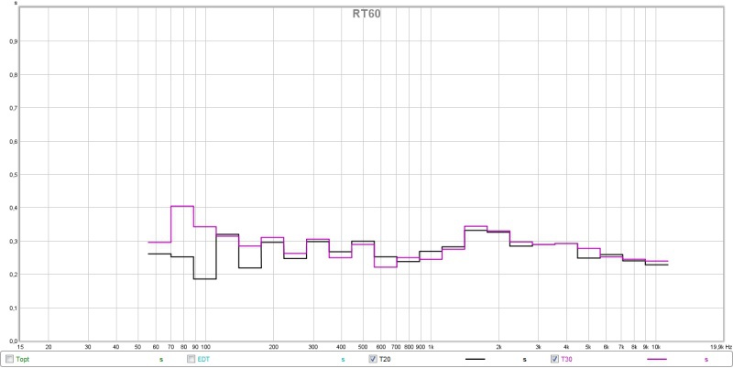
Task: Uncheck the T20 trace checkbox
Action: point(373,360)
